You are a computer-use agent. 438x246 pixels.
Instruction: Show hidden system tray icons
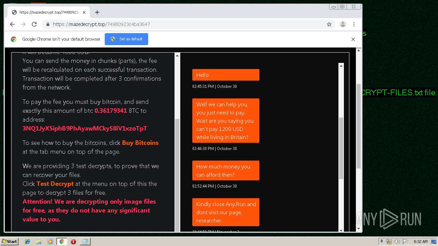click(382, 242)
